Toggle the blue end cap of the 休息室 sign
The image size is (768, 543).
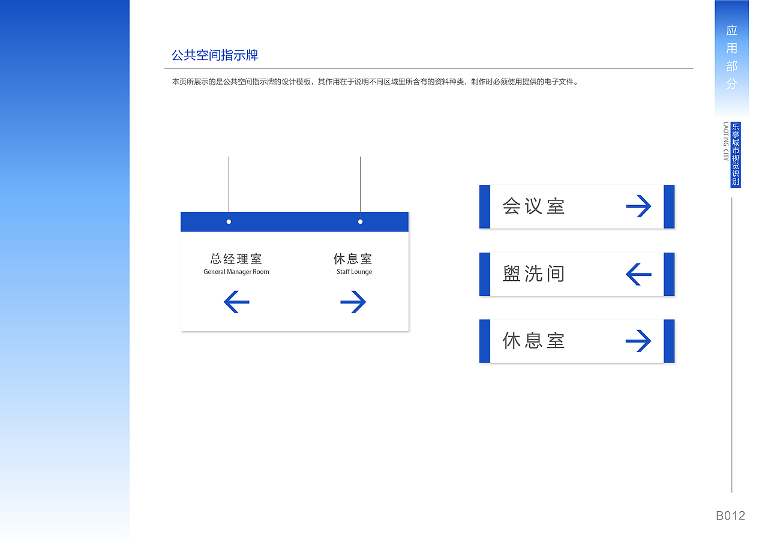pos(485,341)
